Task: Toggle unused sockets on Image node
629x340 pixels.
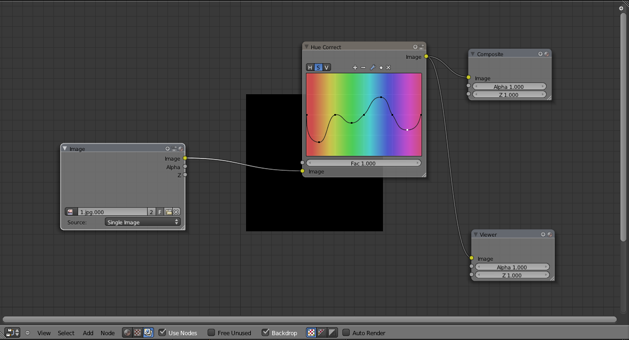Action: point(168,148)
